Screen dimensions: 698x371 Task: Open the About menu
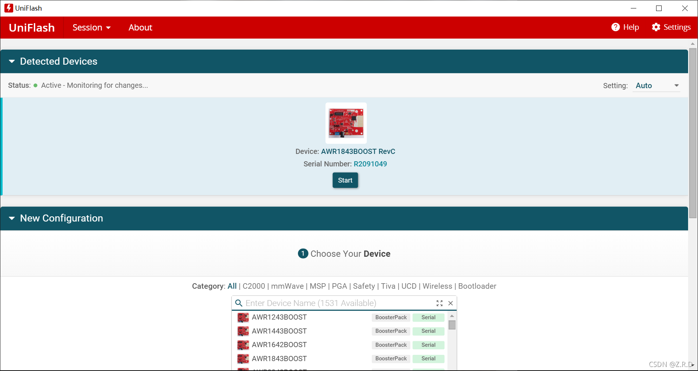[x=140, y=28]
